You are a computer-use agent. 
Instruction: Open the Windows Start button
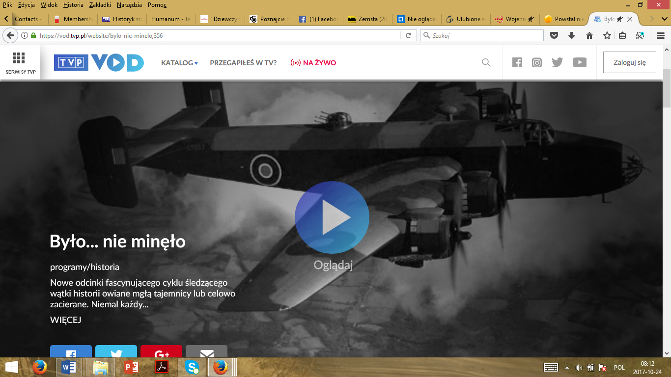12,367
